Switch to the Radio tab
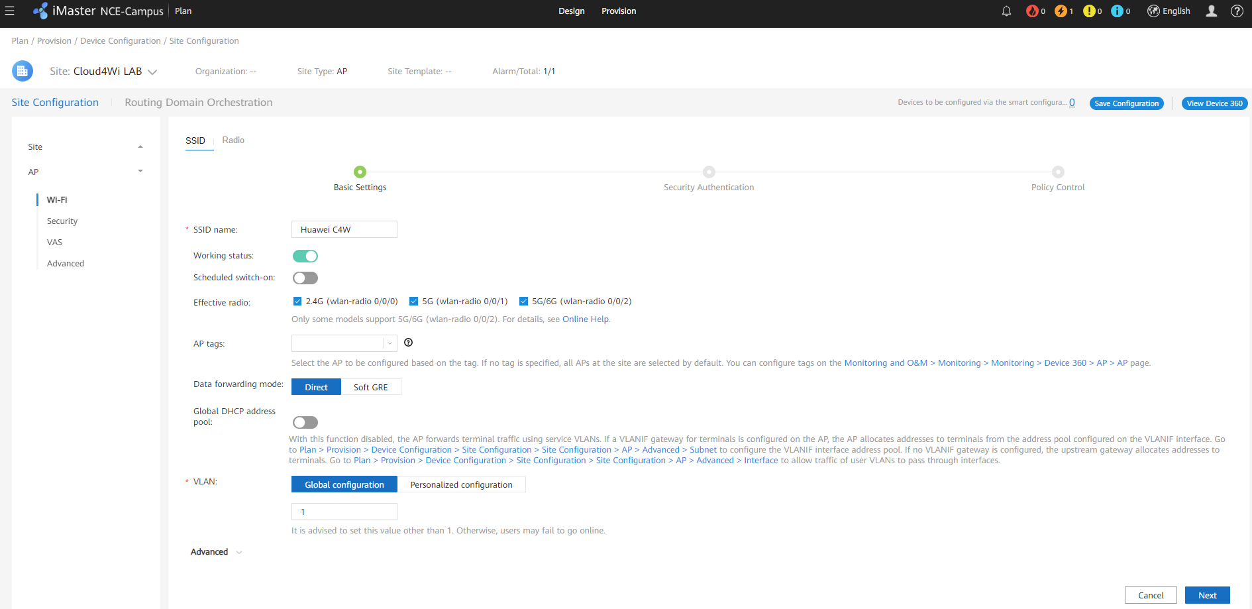The width and height of the screenshot is (1252, 609). click(x=233, y=140)
